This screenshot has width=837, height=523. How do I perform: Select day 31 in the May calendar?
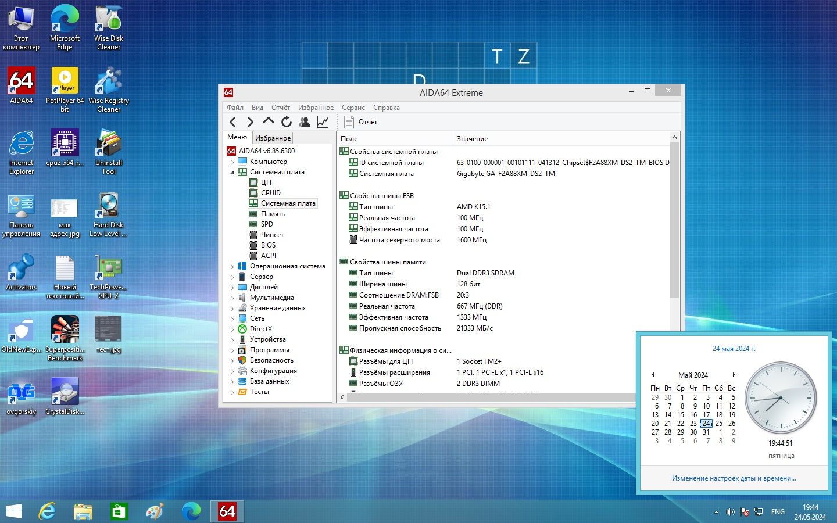(x=706, y=432)
